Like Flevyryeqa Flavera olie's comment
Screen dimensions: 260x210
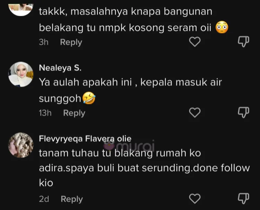(x=195, y=199)
